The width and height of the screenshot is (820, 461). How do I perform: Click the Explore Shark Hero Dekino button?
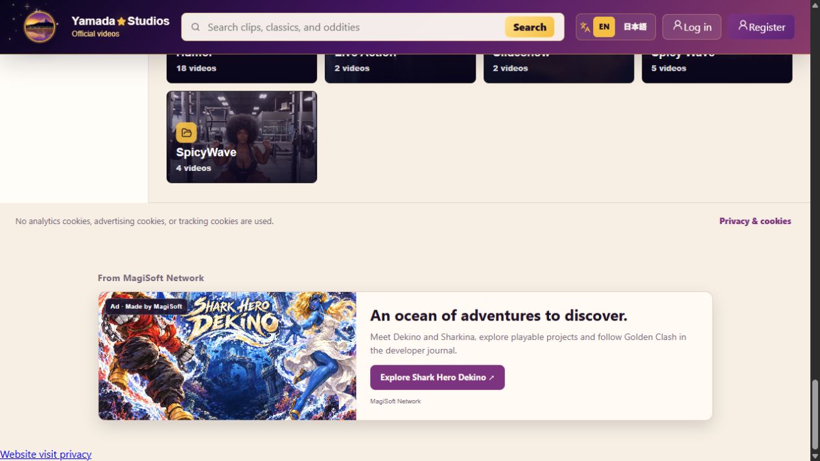click(x=438, y=377)
